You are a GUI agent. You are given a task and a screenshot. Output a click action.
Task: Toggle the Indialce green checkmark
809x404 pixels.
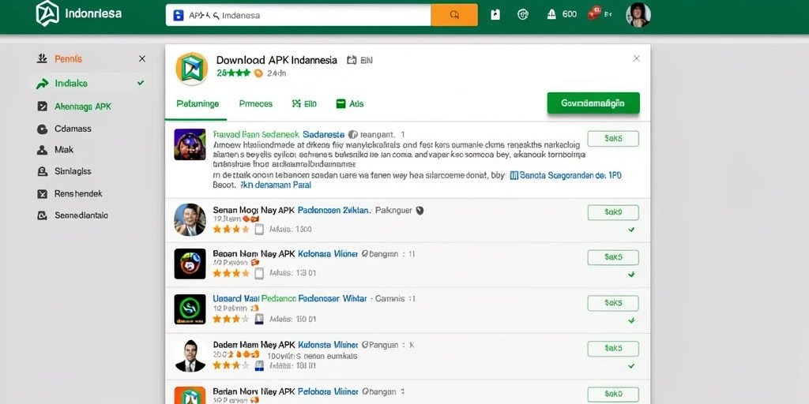[x=141, y=82]
